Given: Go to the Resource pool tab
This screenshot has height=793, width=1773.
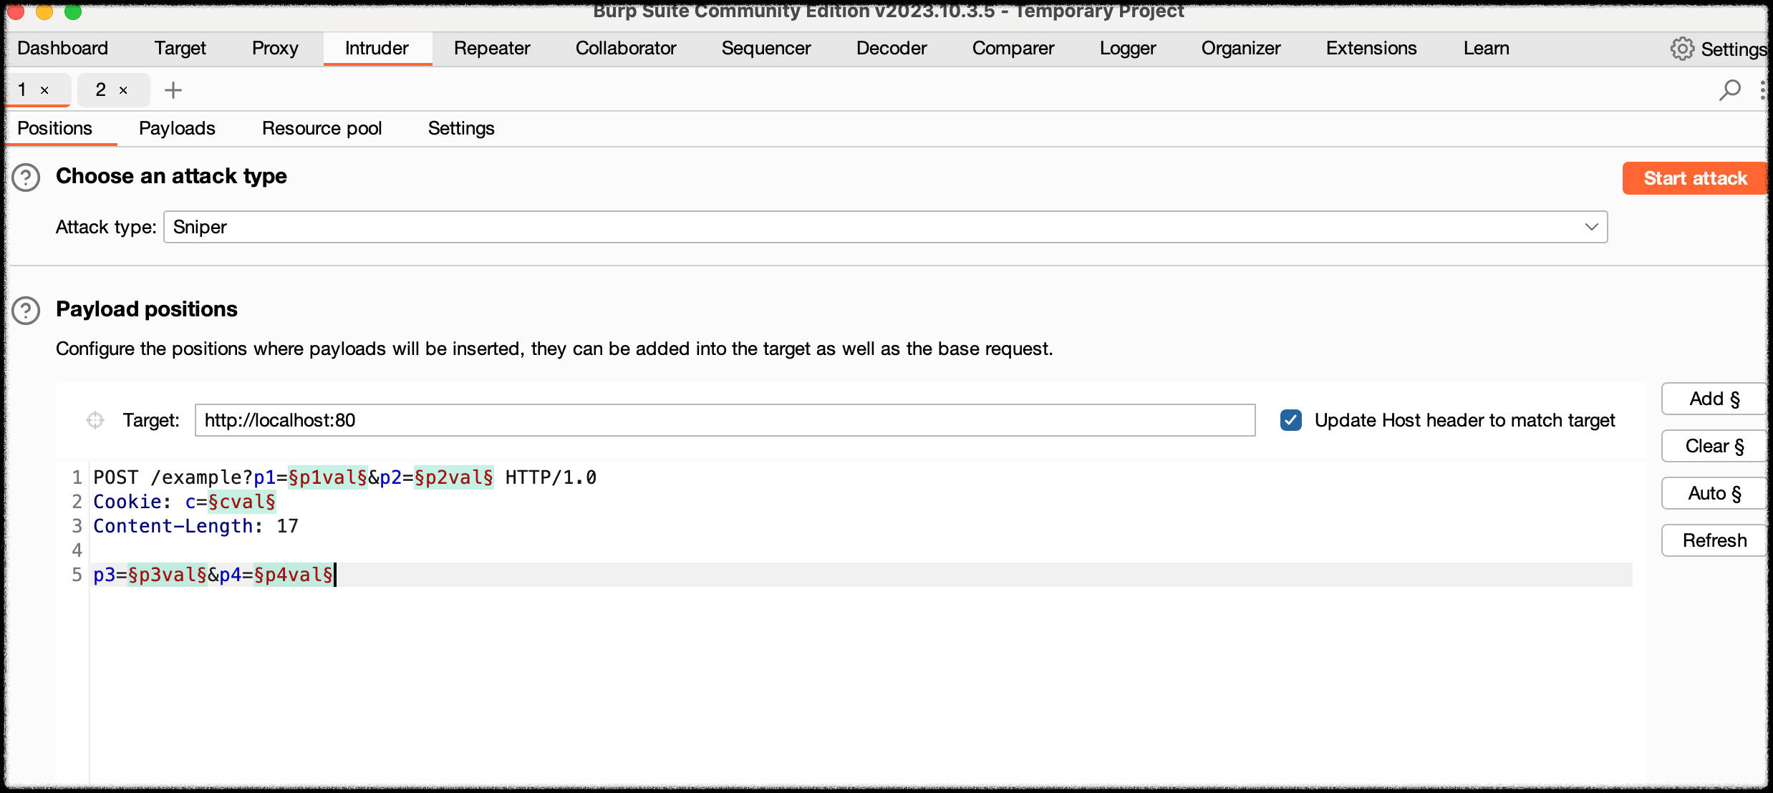Looking at the screenshot, I should [322, 128].
